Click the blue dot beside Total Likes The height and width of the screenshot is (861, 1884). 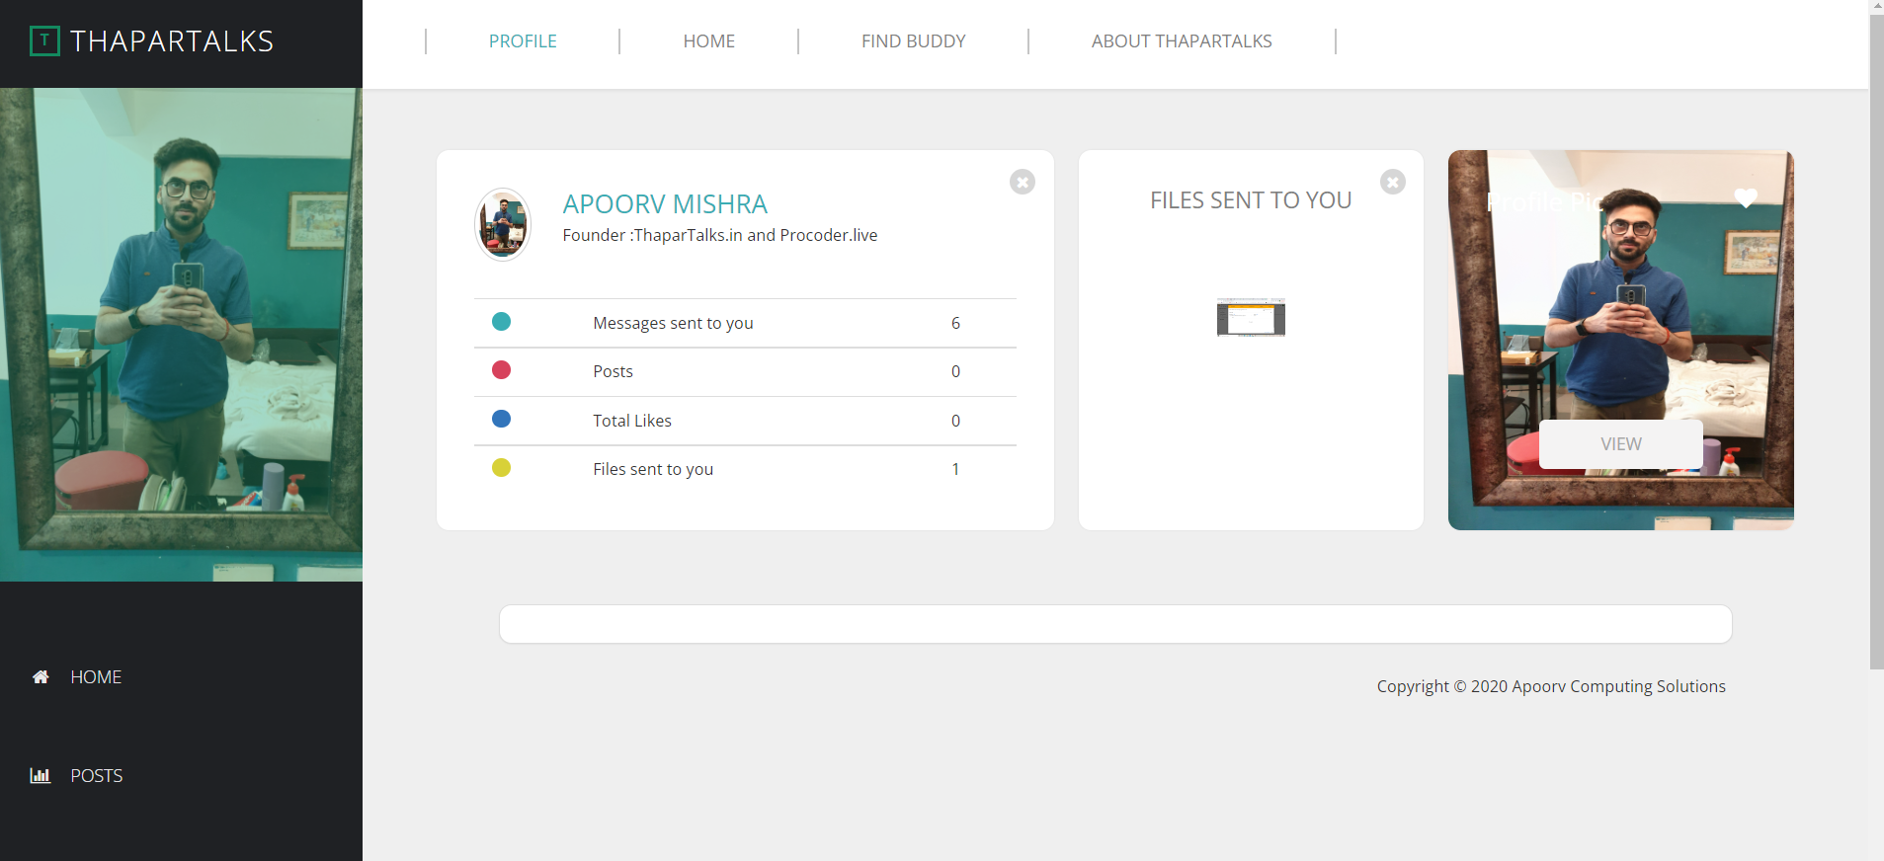click(x=502, y=420)
